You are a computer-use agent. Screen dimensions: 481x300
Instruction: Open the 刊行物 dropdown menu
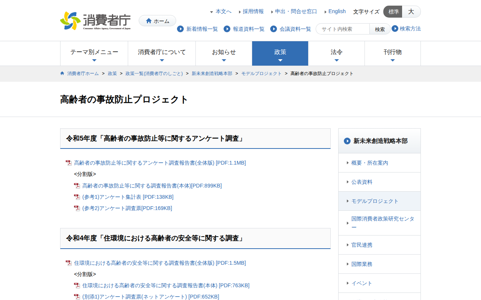(392, 53)
